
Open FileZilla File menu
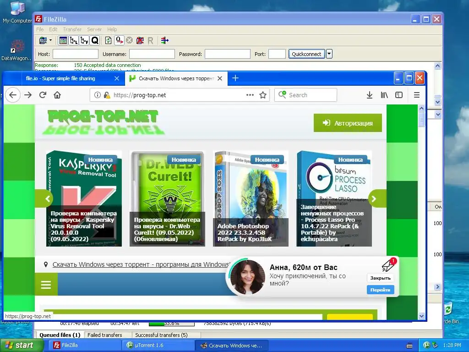[x=40, y=29]
